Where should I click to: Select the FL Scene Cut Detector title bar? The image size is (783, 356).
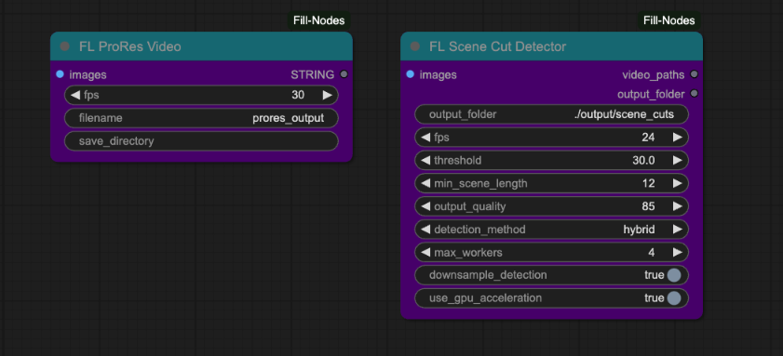point(551,46)
